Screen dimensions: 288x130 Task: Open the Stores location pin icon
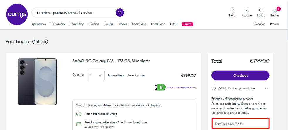coord(232,11)
